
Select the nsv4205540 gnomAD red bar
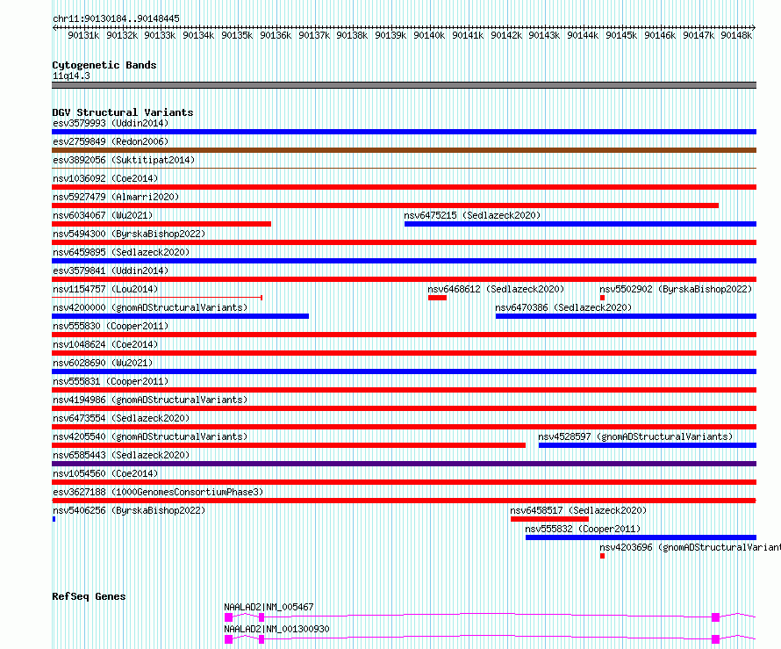tap(289, 445)
